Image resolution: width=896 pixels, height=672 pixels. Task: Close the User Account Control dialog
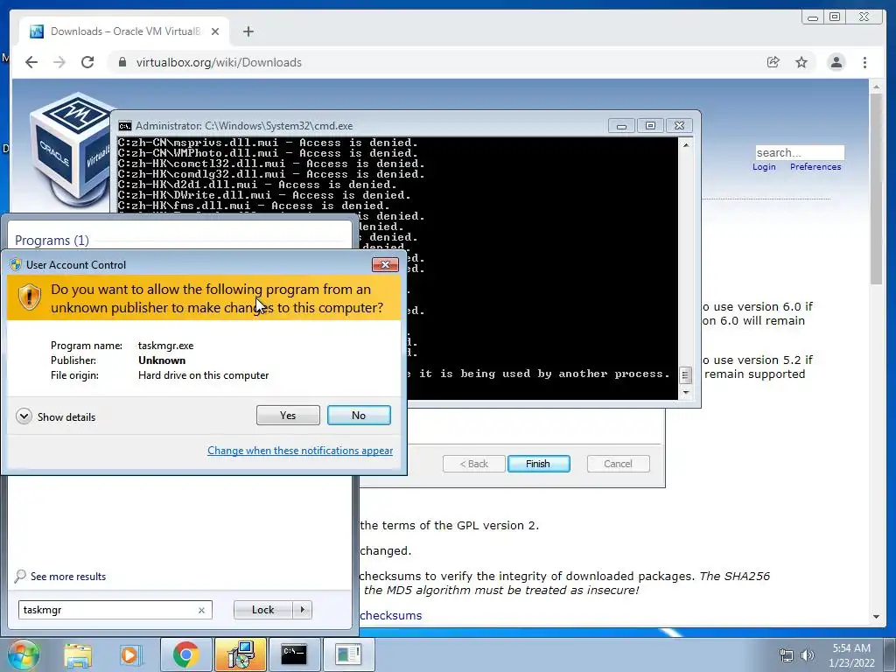click(x=385, y=264)
